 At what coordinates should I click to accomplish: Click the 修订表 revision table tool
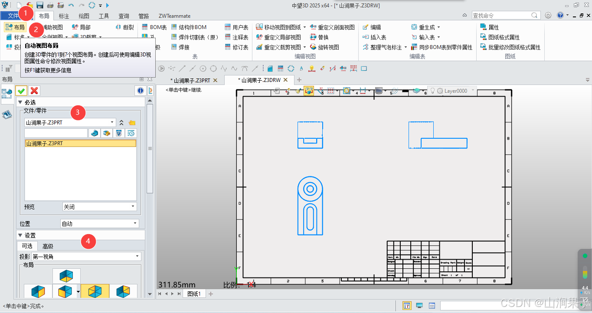tap(237, 47)
